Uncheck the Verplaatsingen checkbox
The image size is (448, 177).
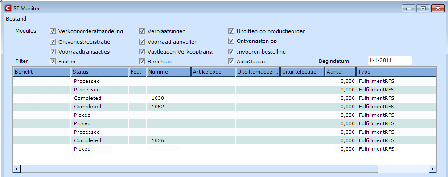tap(142, 31)
